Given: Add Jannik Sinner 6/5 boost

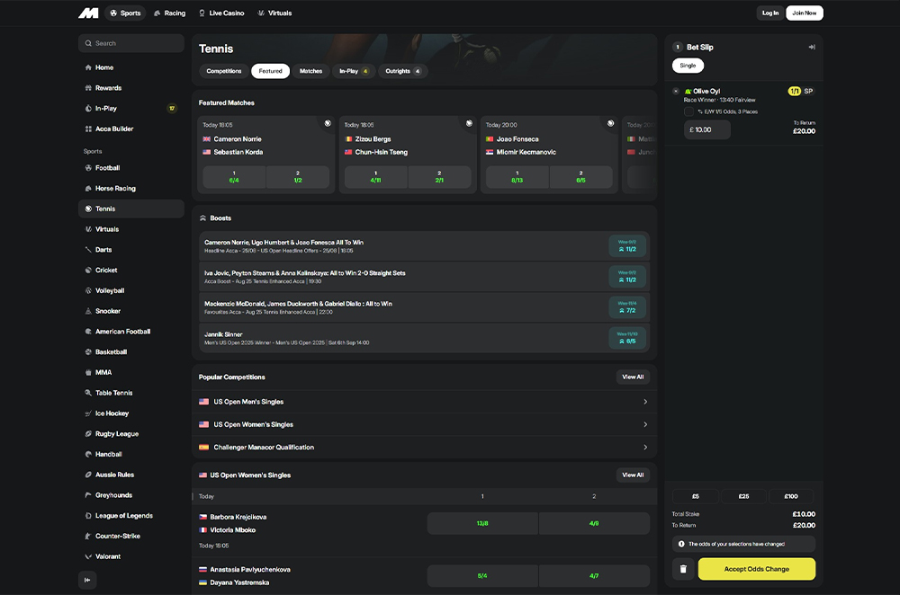Looking at the screenshot, I should (627, 338).
